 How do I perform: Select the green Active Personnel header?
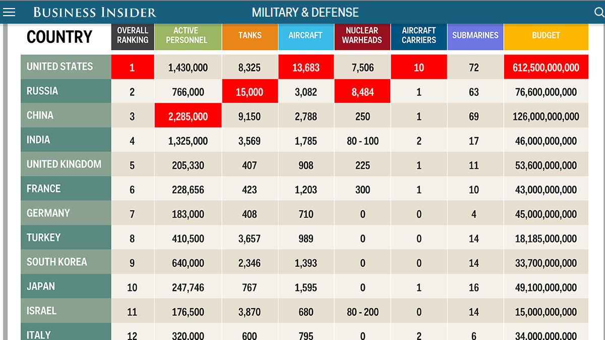187,35
